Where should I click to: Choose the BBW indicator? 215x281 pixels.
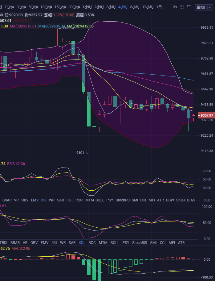pyautogui.click(x=170, y=200)
